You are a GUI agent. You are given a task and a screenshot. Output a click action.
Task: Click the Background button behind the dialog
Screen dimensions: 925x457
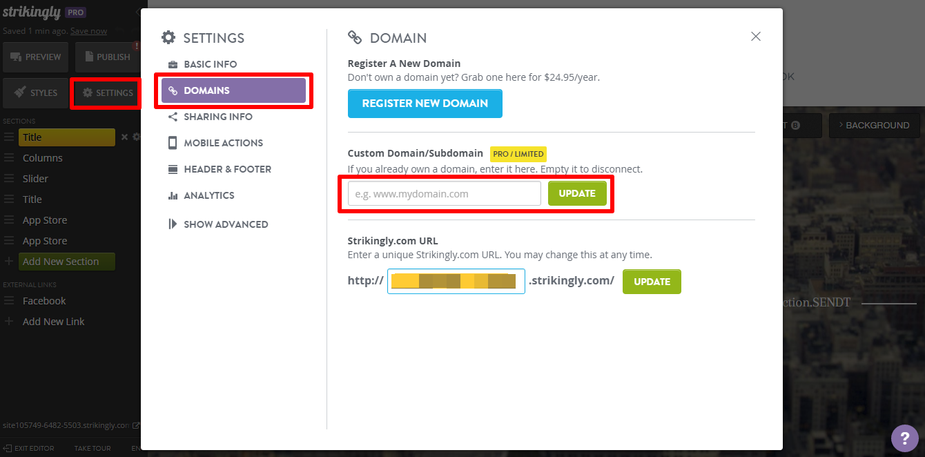click(x=874, y=126)
